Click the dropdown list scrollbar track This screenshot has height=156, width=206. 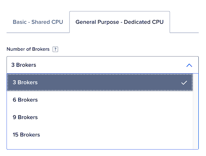click(196, 111)
